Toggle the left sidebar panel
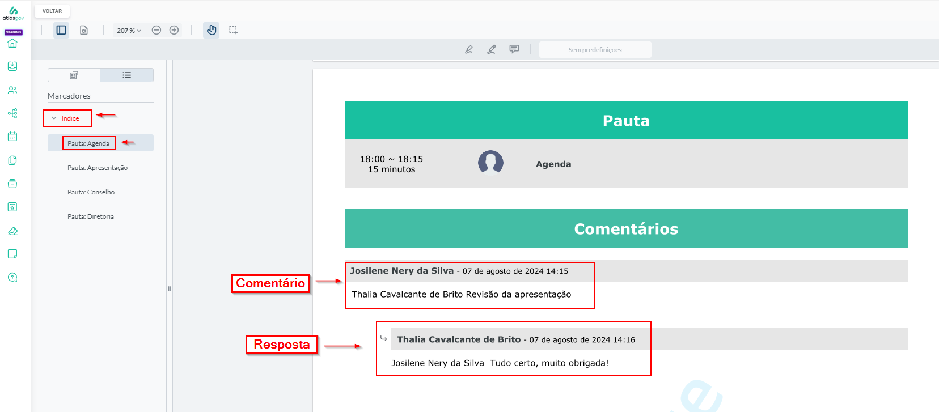This screenshot has width=939, height=412. point(61,30)
